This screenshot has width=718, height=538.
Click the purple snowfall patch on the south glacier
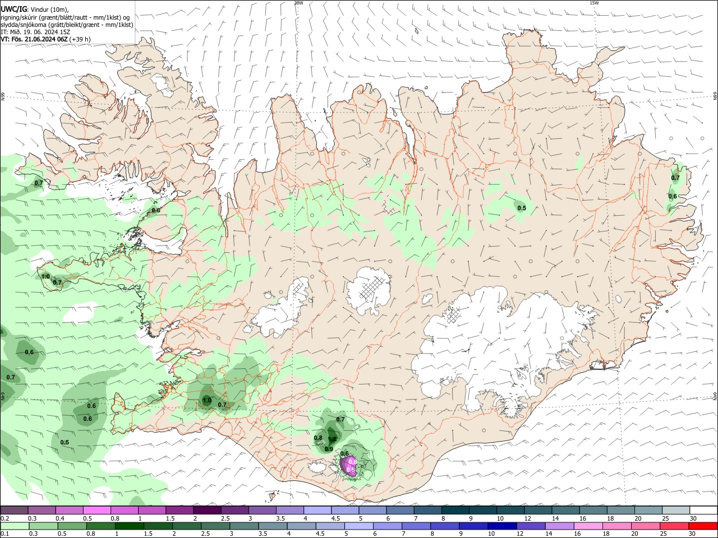pyautogui.click(x=349, y=466)
